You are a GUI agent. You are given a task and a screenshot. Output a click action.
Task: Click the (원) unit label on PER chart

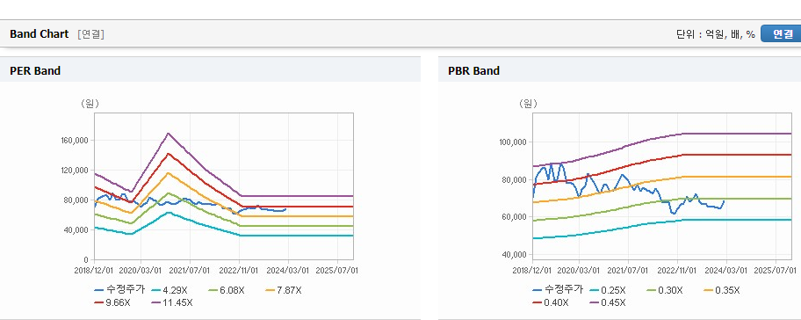tap(90, 103)
